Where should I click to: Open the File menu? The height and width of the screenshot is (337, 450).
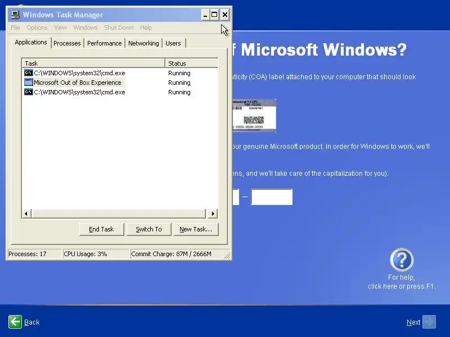(15, 28)
